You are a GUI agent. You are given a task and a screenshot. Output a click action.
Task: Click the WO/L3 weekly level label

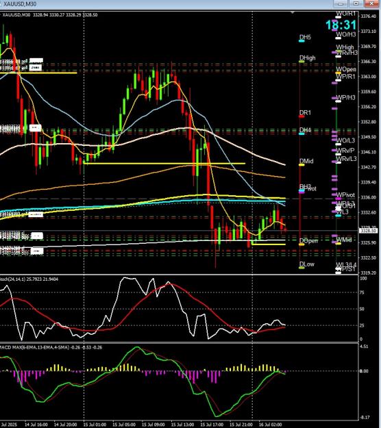tap(345, 140)
